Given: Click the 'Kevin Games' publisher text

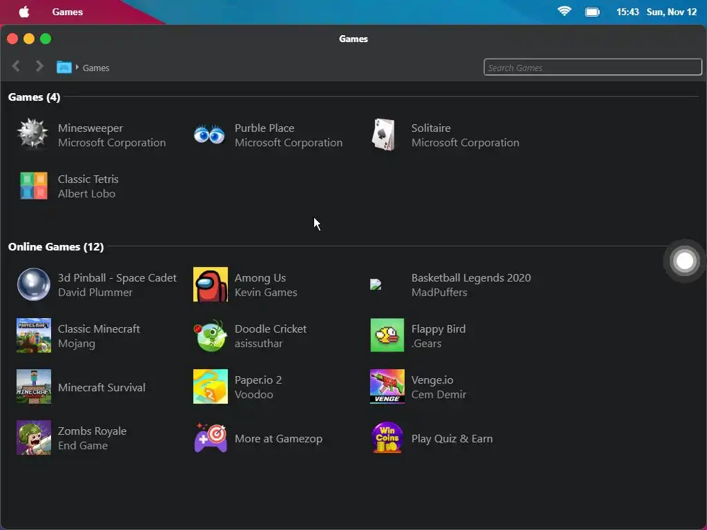Looking at the screenshot, I should [x=266, y=293].
